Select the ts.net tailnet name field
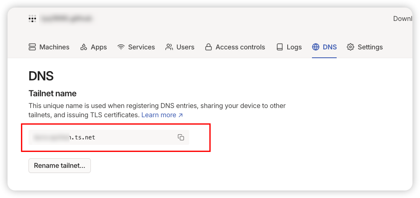This screenshot has height=198, width=420. tap(100, 137)
